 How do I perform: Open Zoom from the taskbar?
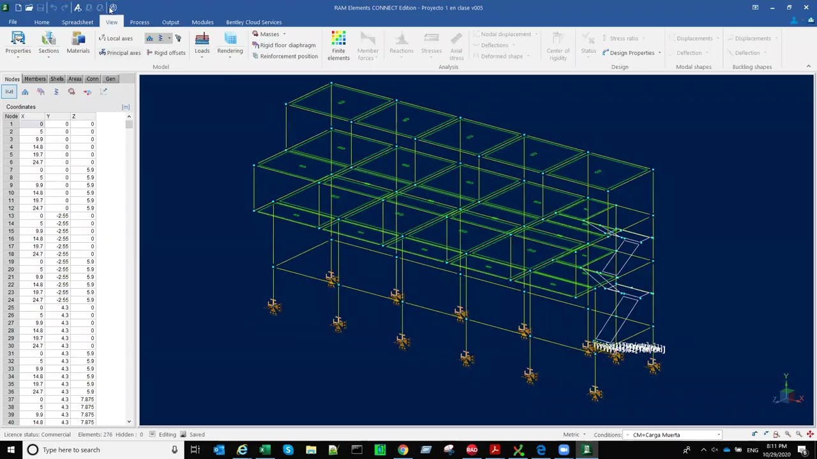point(564,450)
